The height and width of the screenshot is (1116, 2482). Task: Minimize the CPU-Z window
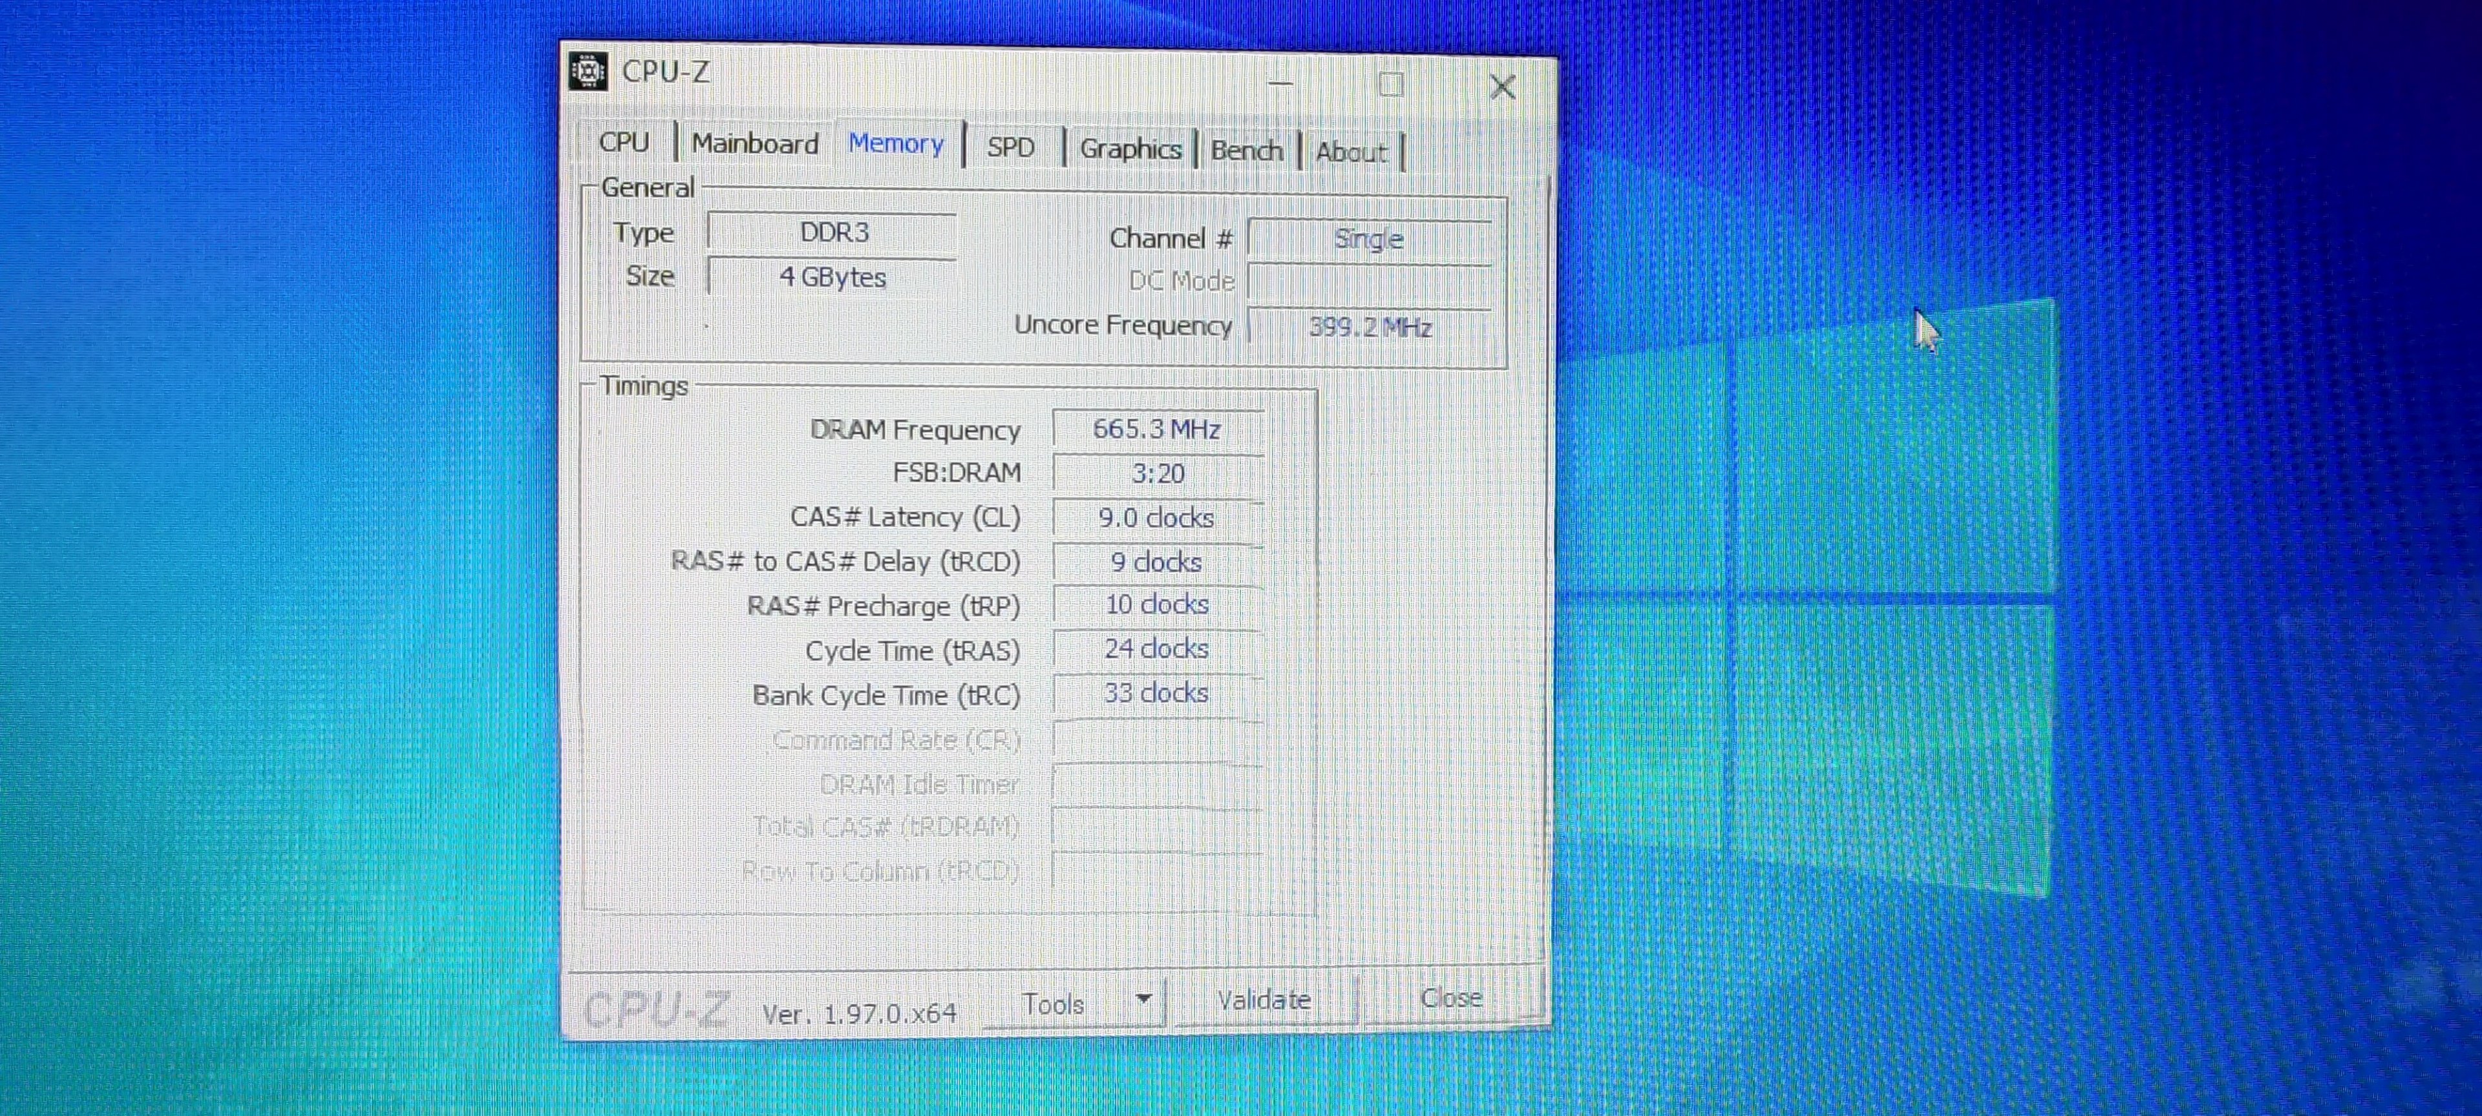point(1280,84)
